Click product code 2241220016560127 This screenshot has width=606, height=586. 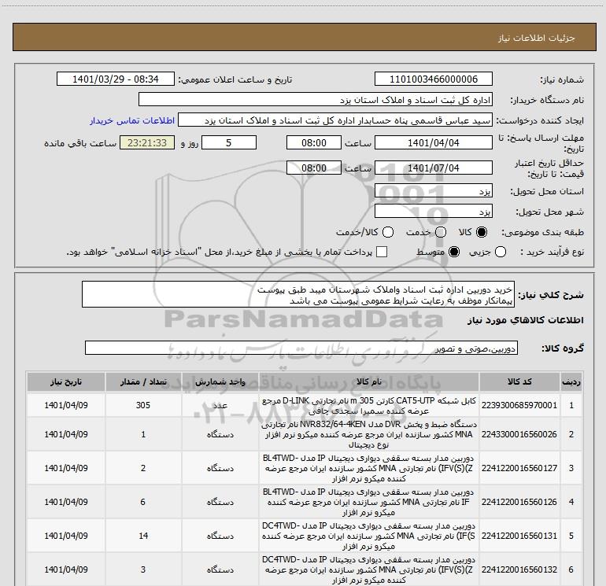tap(519, 468)
